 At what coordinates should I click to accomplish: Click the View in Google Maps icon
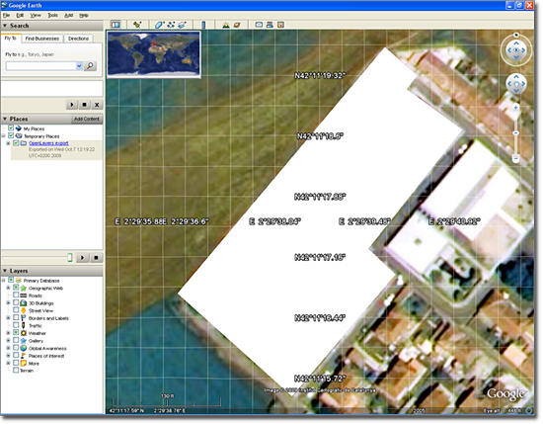(280, 25)
